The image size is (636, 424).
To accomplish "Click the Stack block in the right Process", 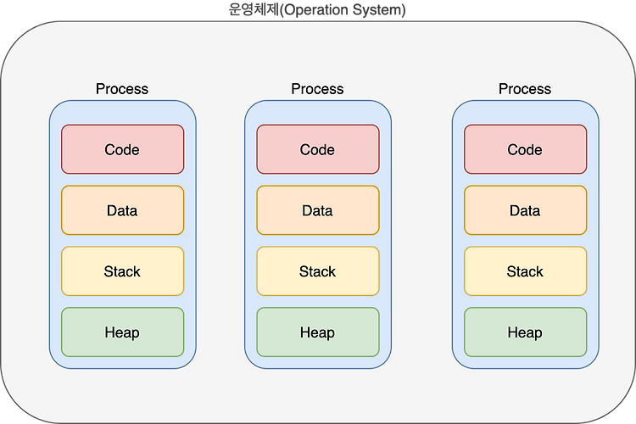I will point(525,271).
